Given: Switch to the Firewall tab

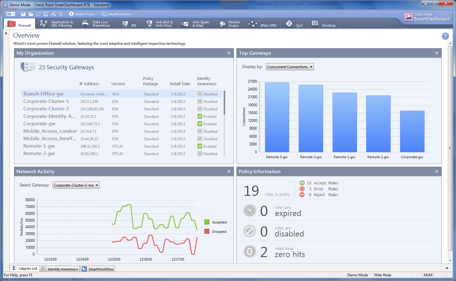Looking at the screenshot, I should (19, 24).
